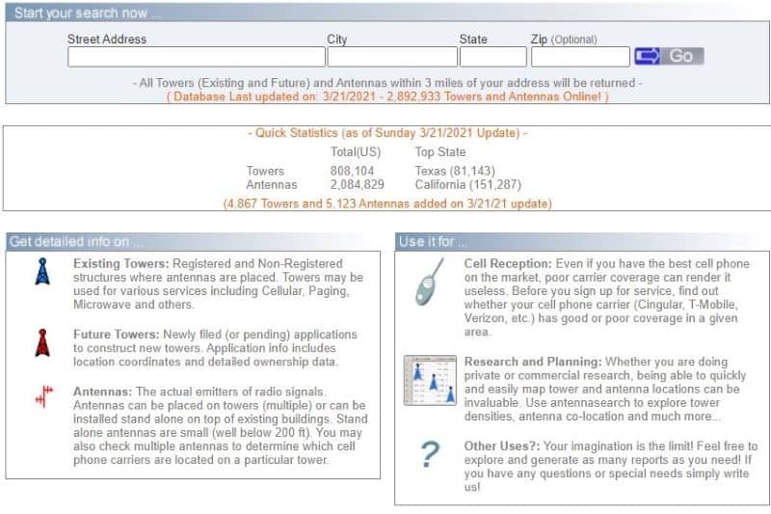Screen dimensions: 771x514
Task: Click the optional Zip field
Action: [579, 57]
